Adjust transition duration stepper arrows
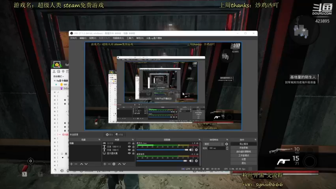Viewport: 336px width, 189px height. [x=227, y=148]
